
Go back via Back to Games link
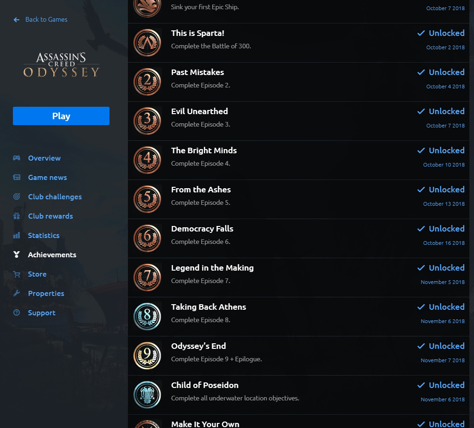click(46, 19)
